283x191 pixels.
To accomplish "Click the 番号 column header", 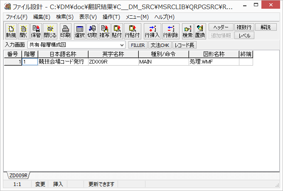I will pyautogui.click(x=12, y=54).
